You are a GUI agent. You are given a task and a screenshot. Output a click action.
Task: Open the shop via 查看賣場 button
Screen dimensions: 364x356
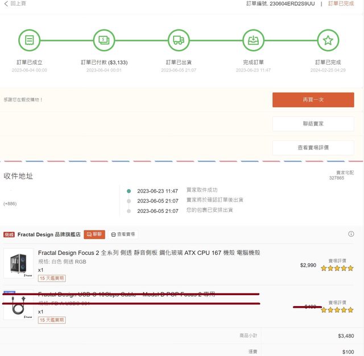point(123,234)
